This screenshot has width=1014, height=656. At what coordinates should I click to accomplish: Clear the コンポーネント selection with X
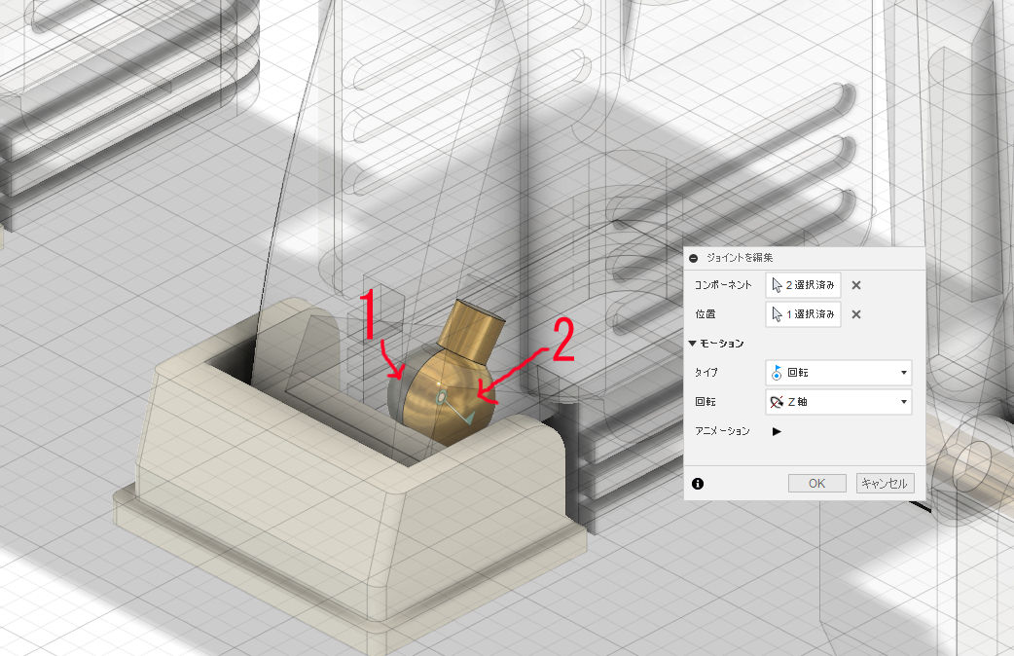[856, 285]
